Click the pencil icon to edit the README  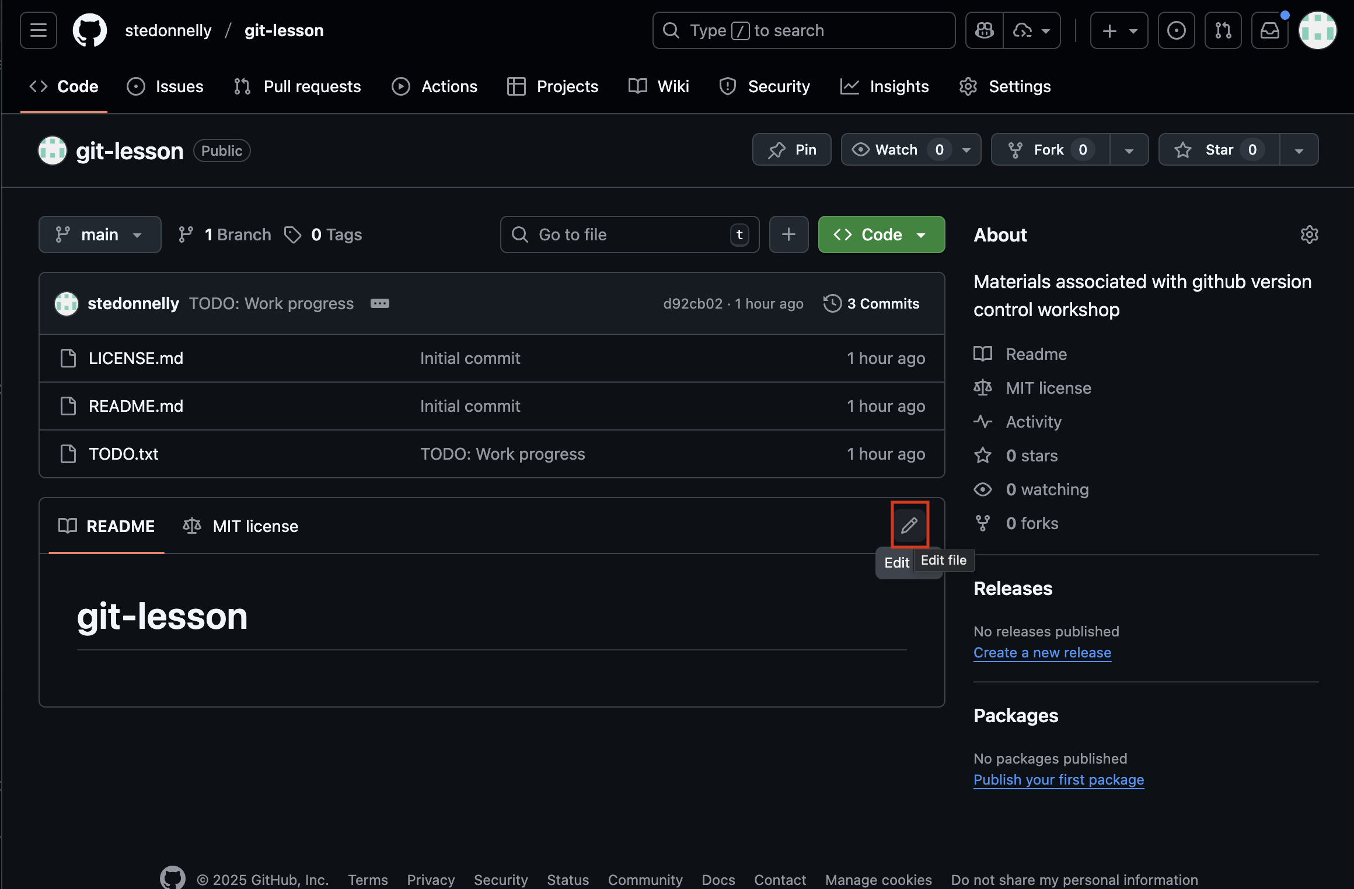coord(909,525)
